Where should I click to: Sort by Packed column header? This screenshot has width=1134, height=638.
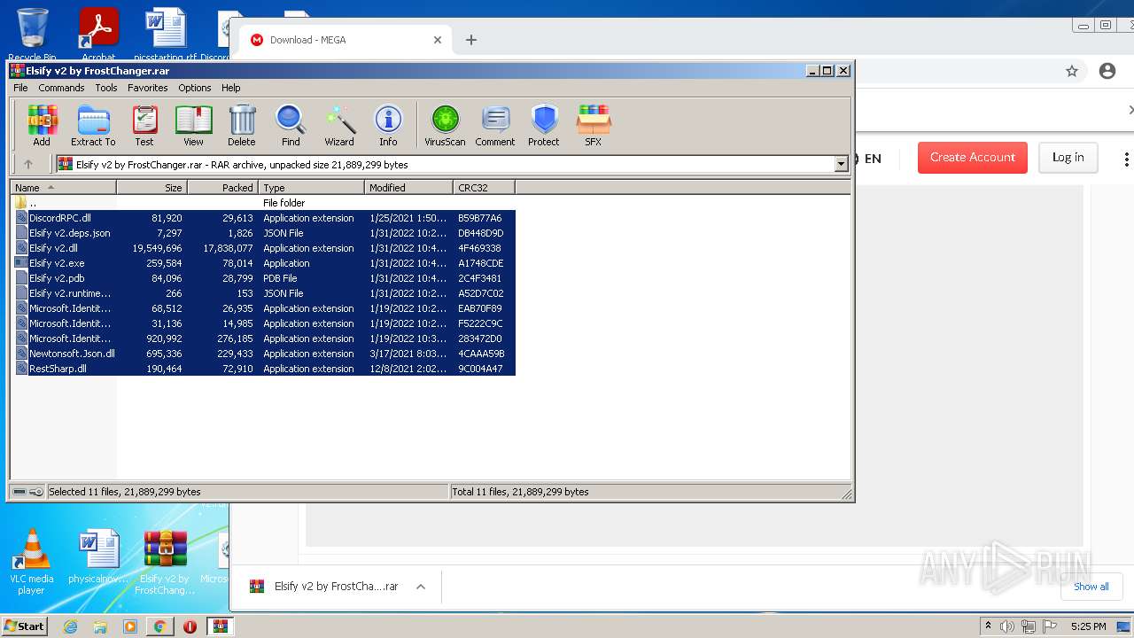point(222,188)
